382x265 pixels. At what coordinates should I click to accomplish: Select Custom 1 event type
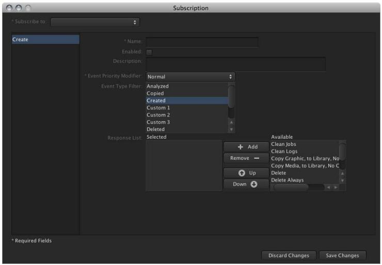pyautogui.click(x=187, y=108)
